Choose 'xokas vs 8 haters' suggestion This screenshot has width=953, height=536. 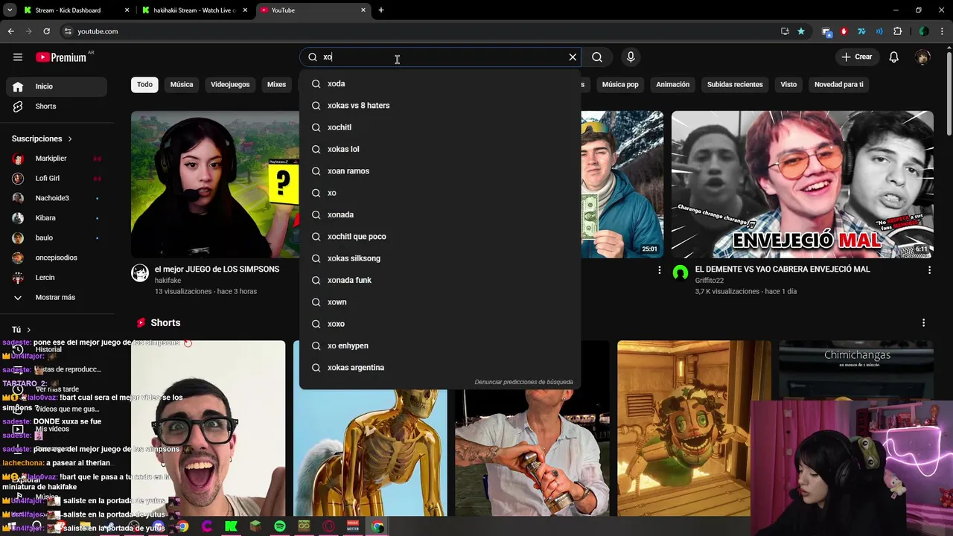point(439,106)
